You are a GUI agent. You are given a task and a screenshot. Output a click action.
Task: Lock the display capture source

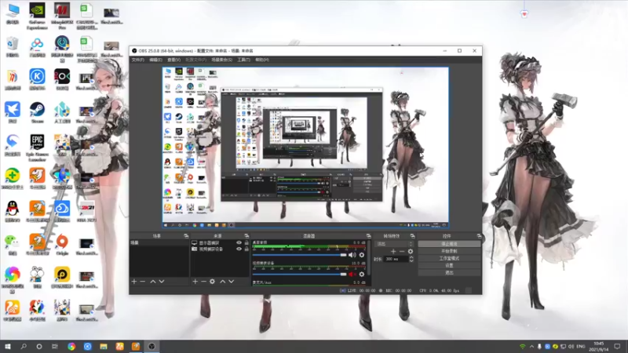246,243
